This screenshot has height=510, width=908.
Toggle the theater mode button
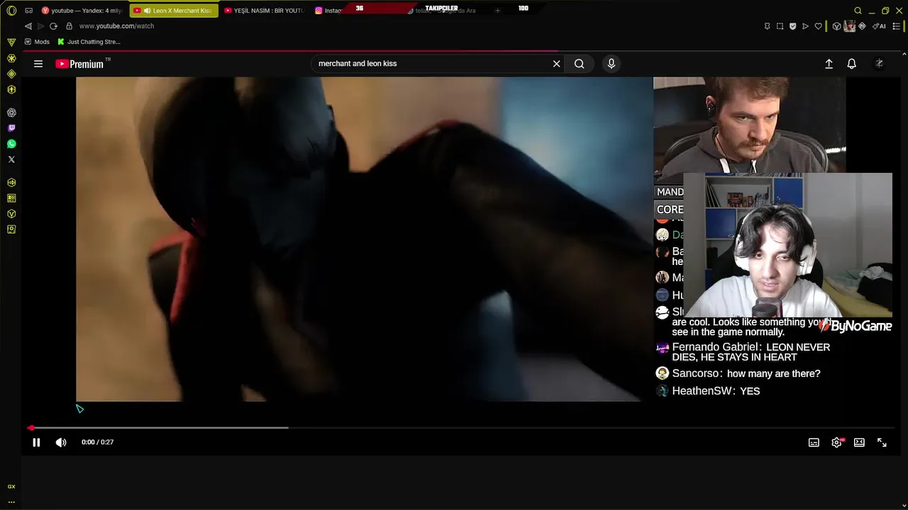pos(859,442)
